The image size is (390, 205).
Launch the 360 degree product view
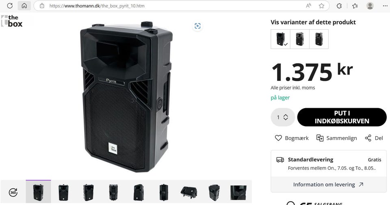[x=13, y=192]
